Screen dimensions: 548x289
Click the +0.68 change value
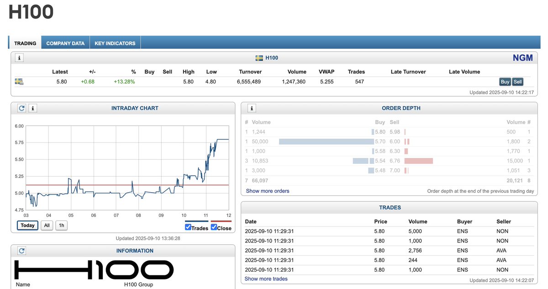[x=87, y=82]
